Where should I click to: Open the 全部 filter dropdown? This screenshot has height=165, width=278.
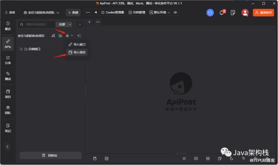64,24
